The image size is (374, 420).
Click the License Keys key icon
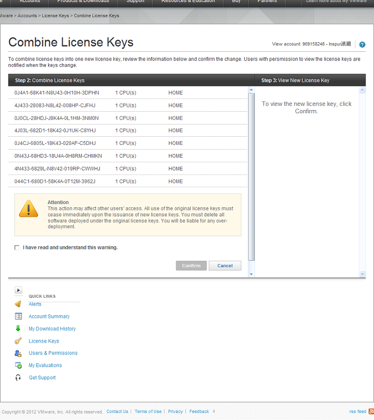[x=18, y=341]
